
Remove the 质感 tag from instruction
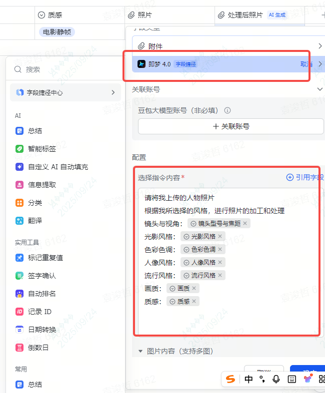coord(194,301)
